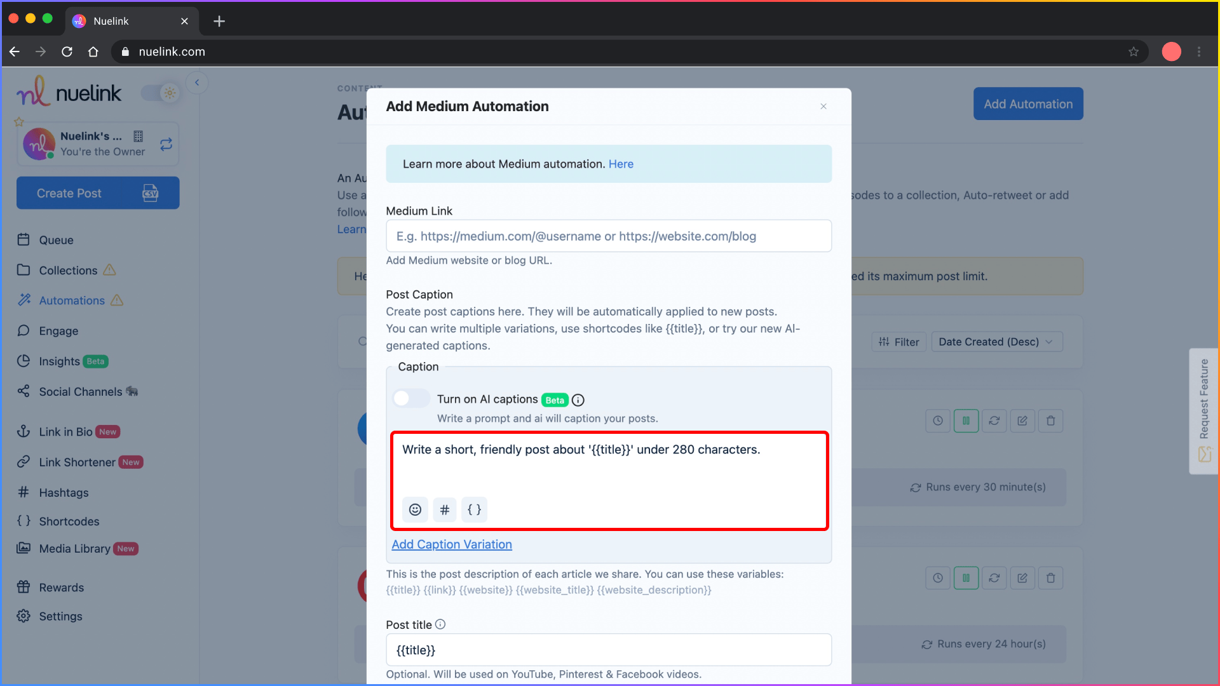Image resolution: width=1220 pixels, height=686 pixels.
Task: Pause the automation running every 24 hours
Action: point(966,578)
